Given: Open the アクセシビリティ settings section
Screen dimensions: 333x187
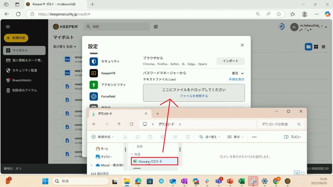Looking at the screenshot, I should coord(108,85).
